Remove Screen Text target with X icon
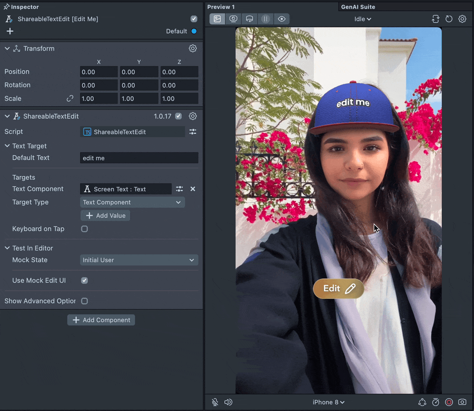The width and height of the screenshot is (474, 411). point(193,189)
